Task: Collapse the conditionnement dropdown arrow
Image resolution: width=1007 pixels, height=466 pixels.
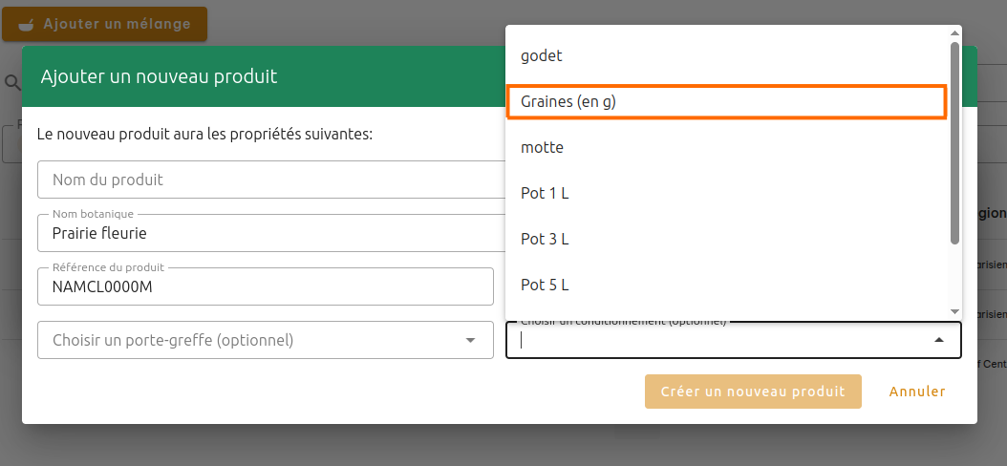Action: coord(938,340)
